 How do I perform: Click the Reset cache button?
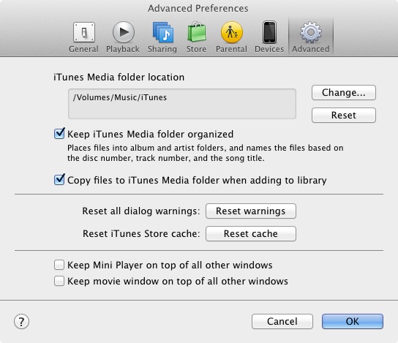tap(251, 233)
